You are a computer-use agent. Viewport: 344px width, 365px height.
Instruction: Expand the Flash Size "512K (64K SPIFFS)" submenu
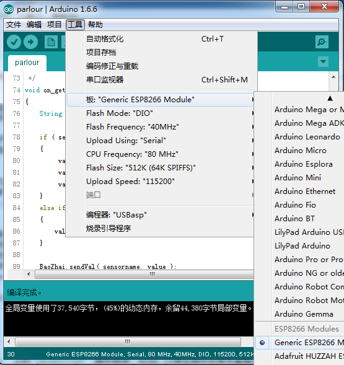161,167
